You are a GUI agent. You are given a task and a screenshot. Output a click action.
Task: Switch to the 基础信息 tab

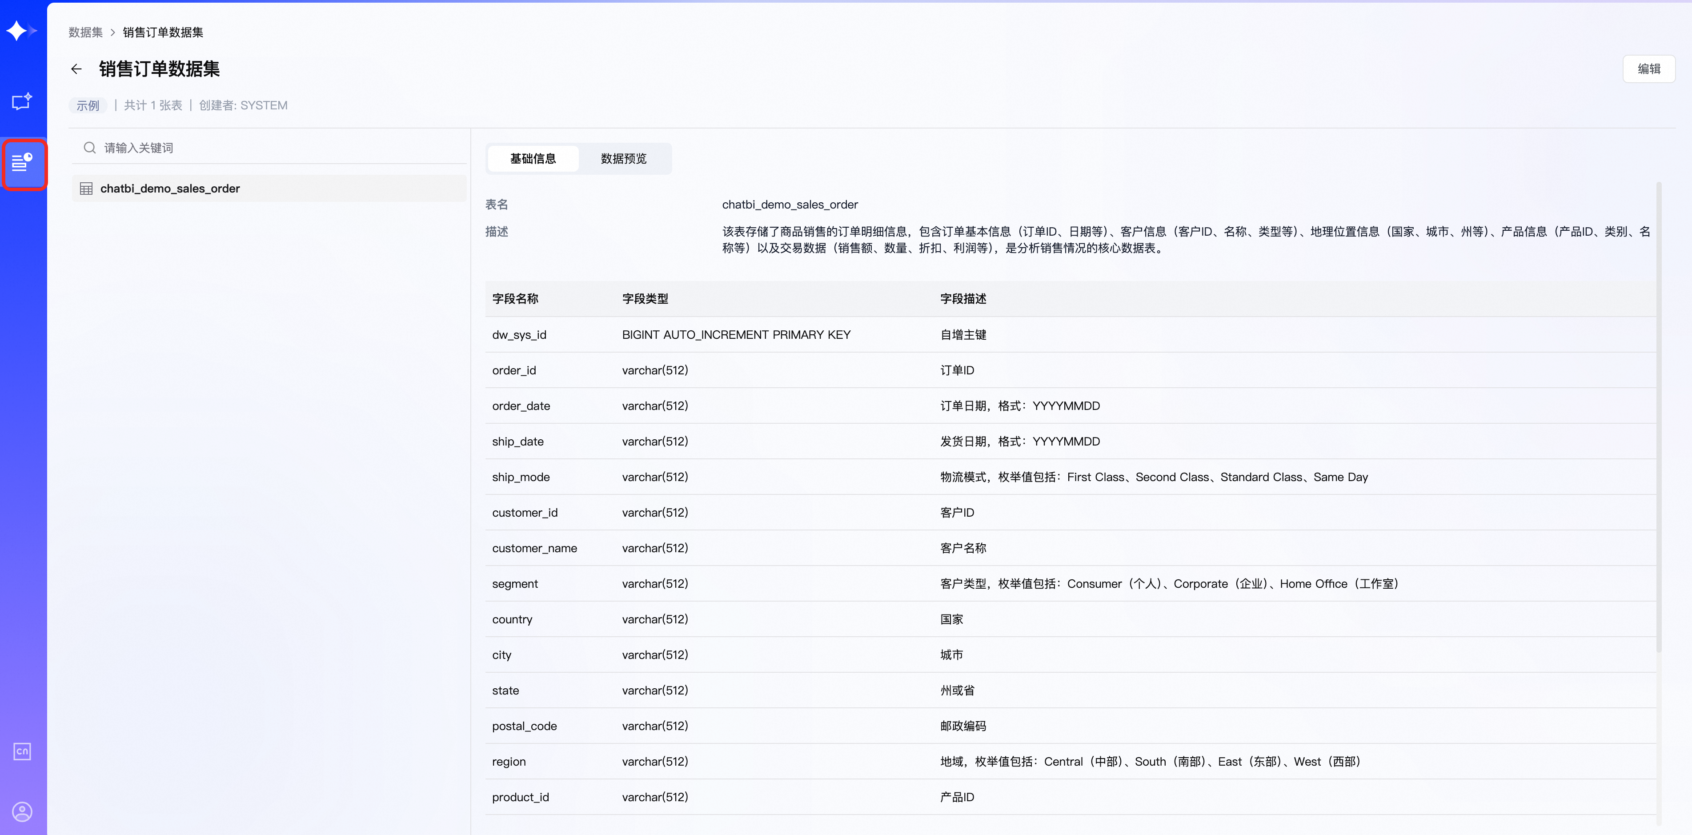click(533, 158)
